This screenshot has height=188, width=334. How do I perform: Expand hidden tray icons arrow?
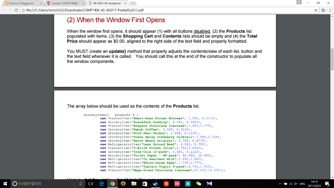(280, 184)
